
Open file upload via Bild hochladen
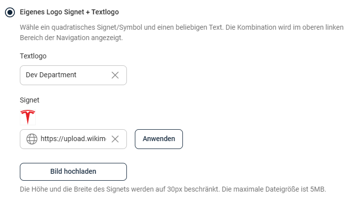(x=73, y=172)
